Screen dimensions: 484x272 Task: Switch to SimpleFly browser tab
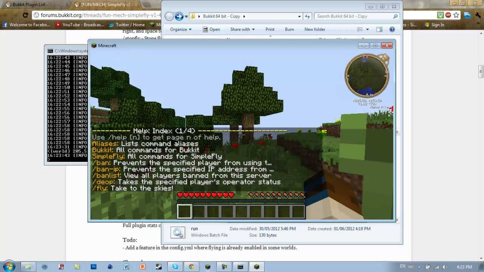coord(106,5)
